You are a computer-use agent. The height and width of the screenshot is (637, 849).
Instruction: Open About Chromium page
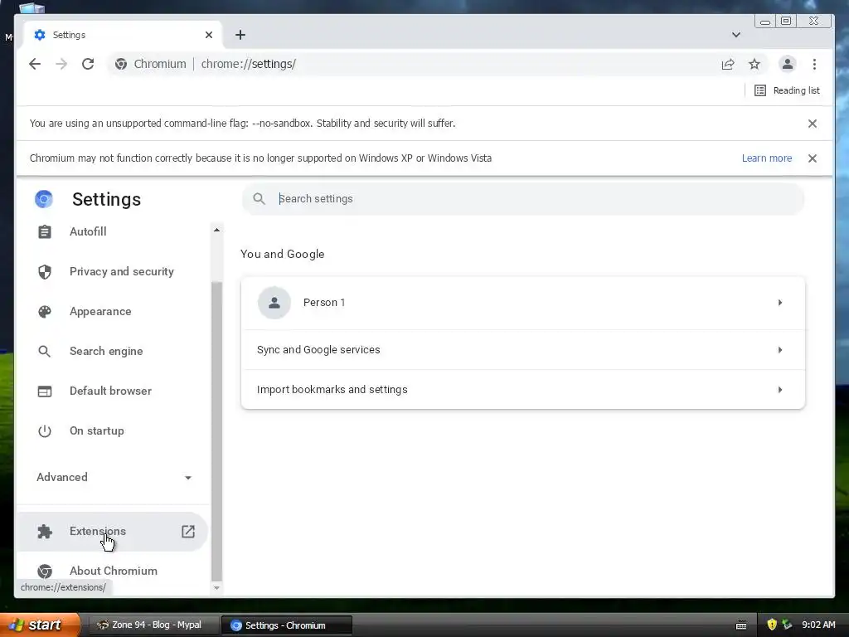pos(113,571)
